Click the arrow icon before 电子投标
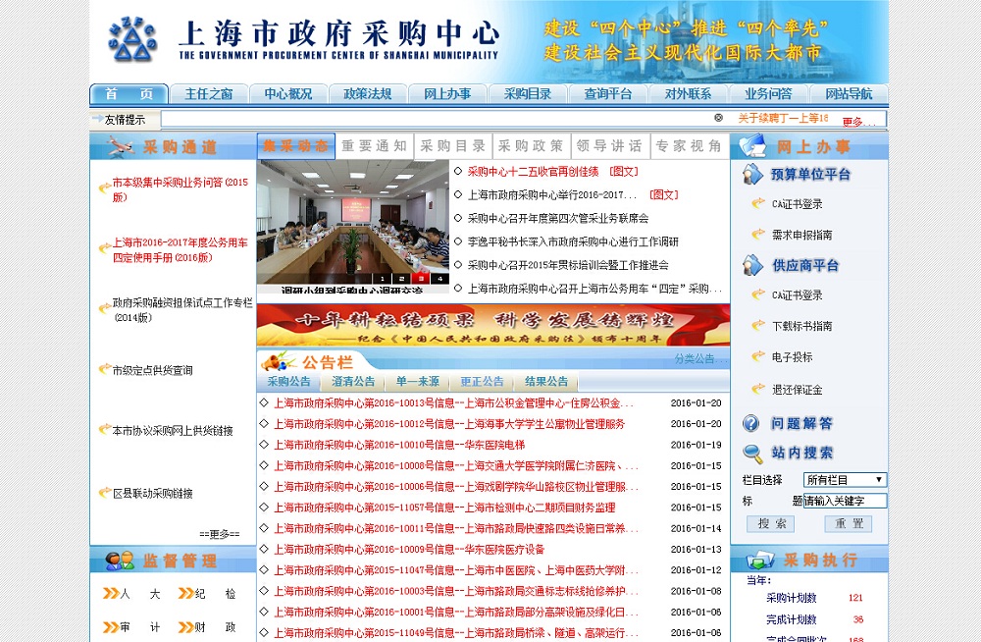Image resolution: width=981 pixels, height=642 pixels. [x=757, y=355]
